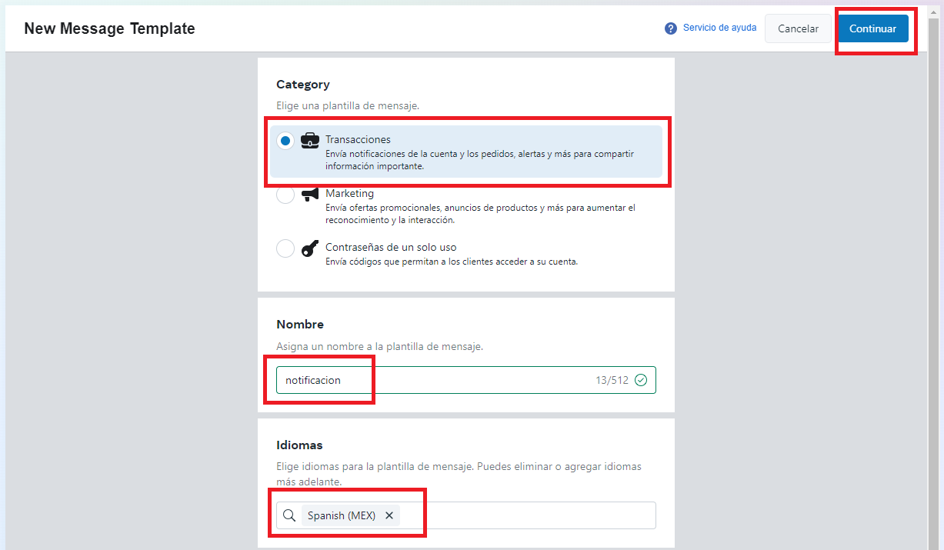Click the briefcase icon for Transacciones
Screen dimensions: 944x550
310,140
